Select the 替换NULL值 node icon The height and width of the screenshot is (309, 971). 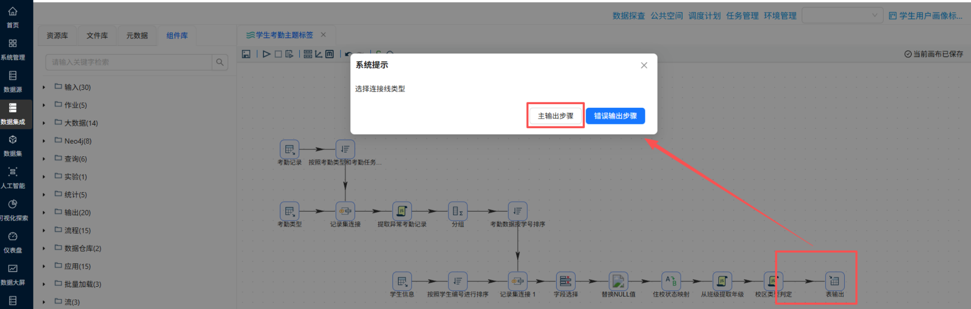(618, 281)
